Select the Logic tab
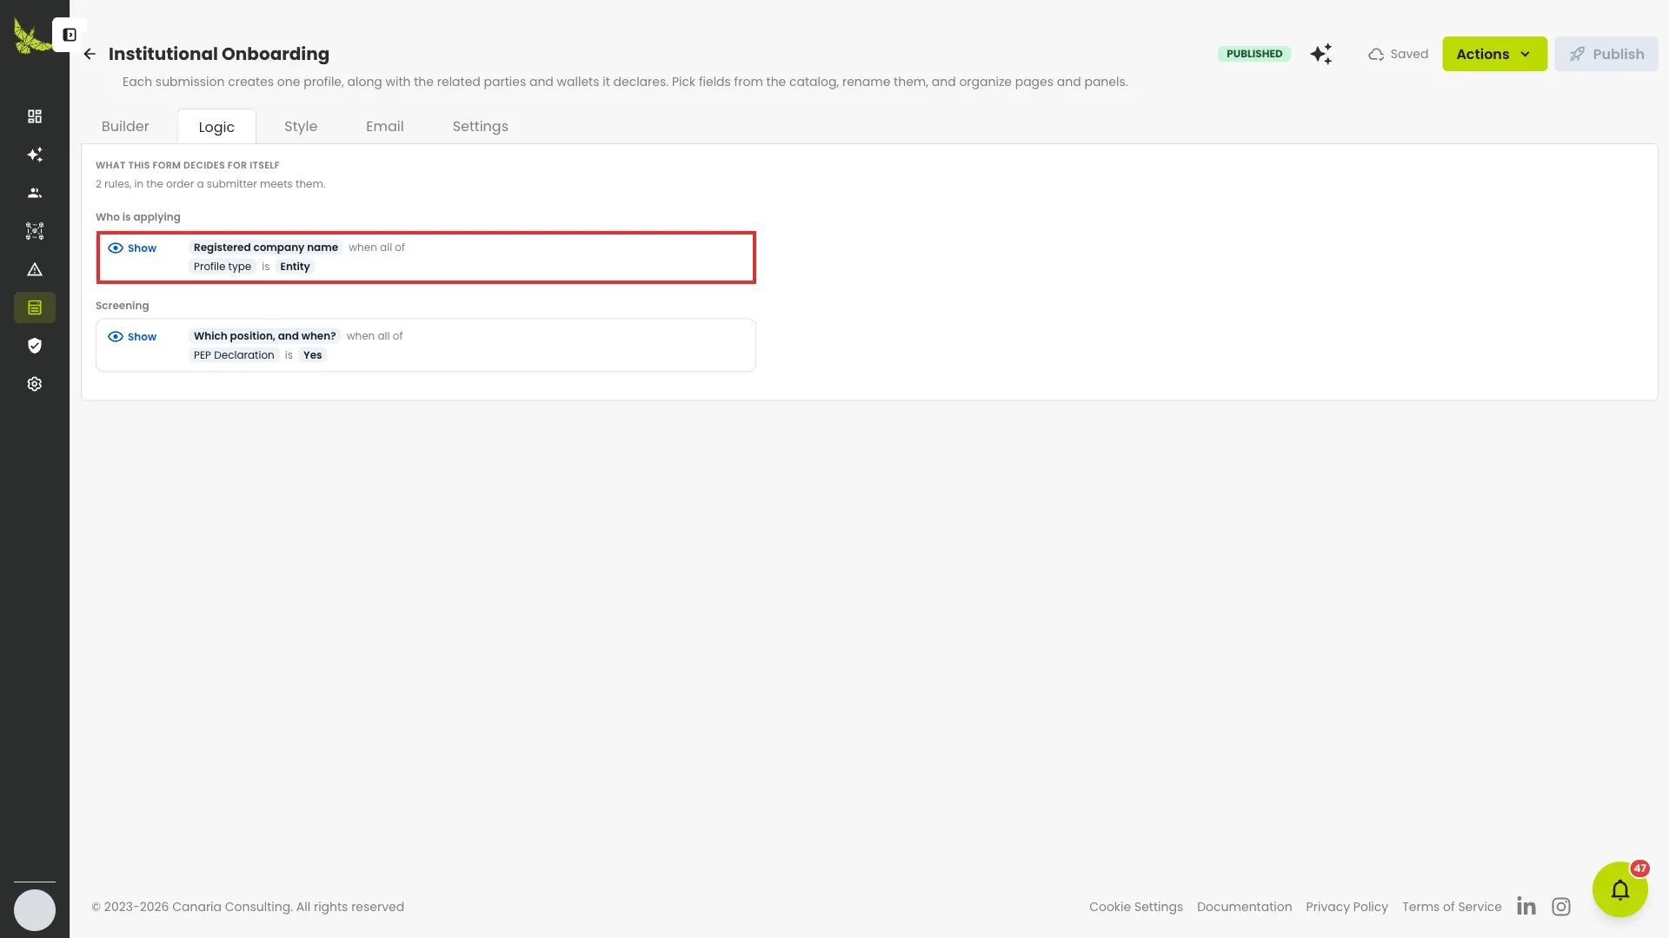 [x=216, y=127]
